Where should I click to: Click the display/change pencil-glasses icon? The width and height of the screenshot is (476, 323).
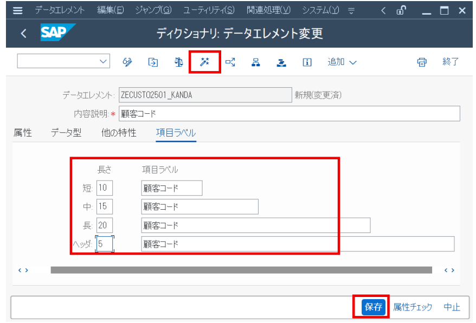[x=127, y=62]
